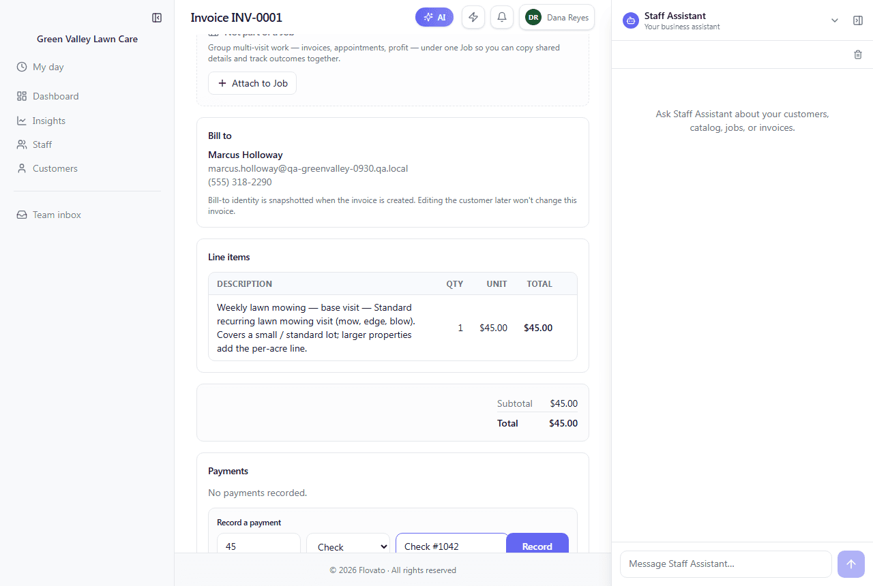Click the Green Valley Lawn Care title
This screenshot has height=586, width=873.
(87, 39)
